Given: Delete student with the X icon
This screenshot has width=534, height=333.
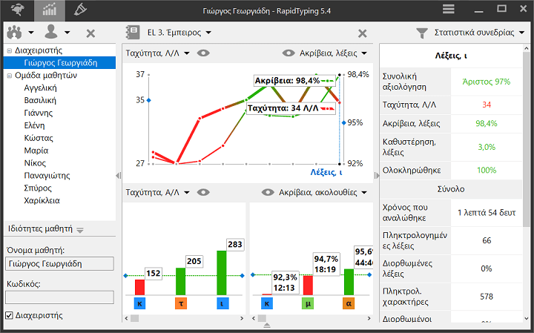Looking at the screenshot, I should [x=90, y=33].
